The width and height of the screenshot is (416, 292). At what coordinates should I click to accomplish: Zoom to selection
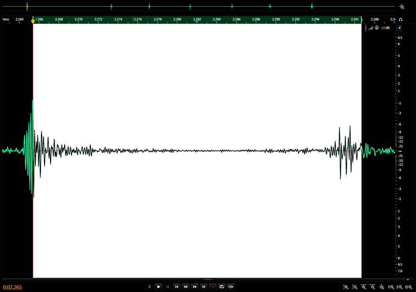(408, 287)
